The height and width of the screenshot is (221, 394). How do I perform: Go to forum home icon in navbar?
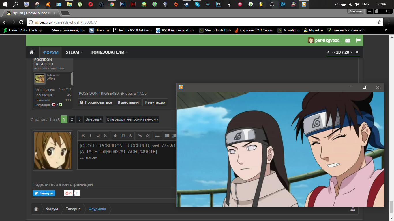coord(32,52)
